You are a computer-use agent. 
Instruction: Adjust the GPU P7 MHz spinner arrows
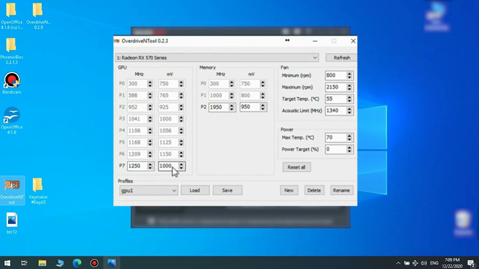click(150, 166)
